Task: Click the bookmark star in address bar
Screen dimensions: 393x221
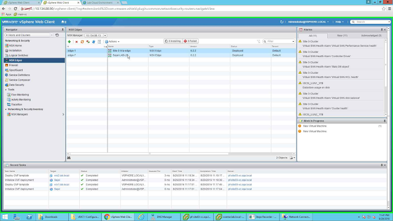Action: point(384,9)
